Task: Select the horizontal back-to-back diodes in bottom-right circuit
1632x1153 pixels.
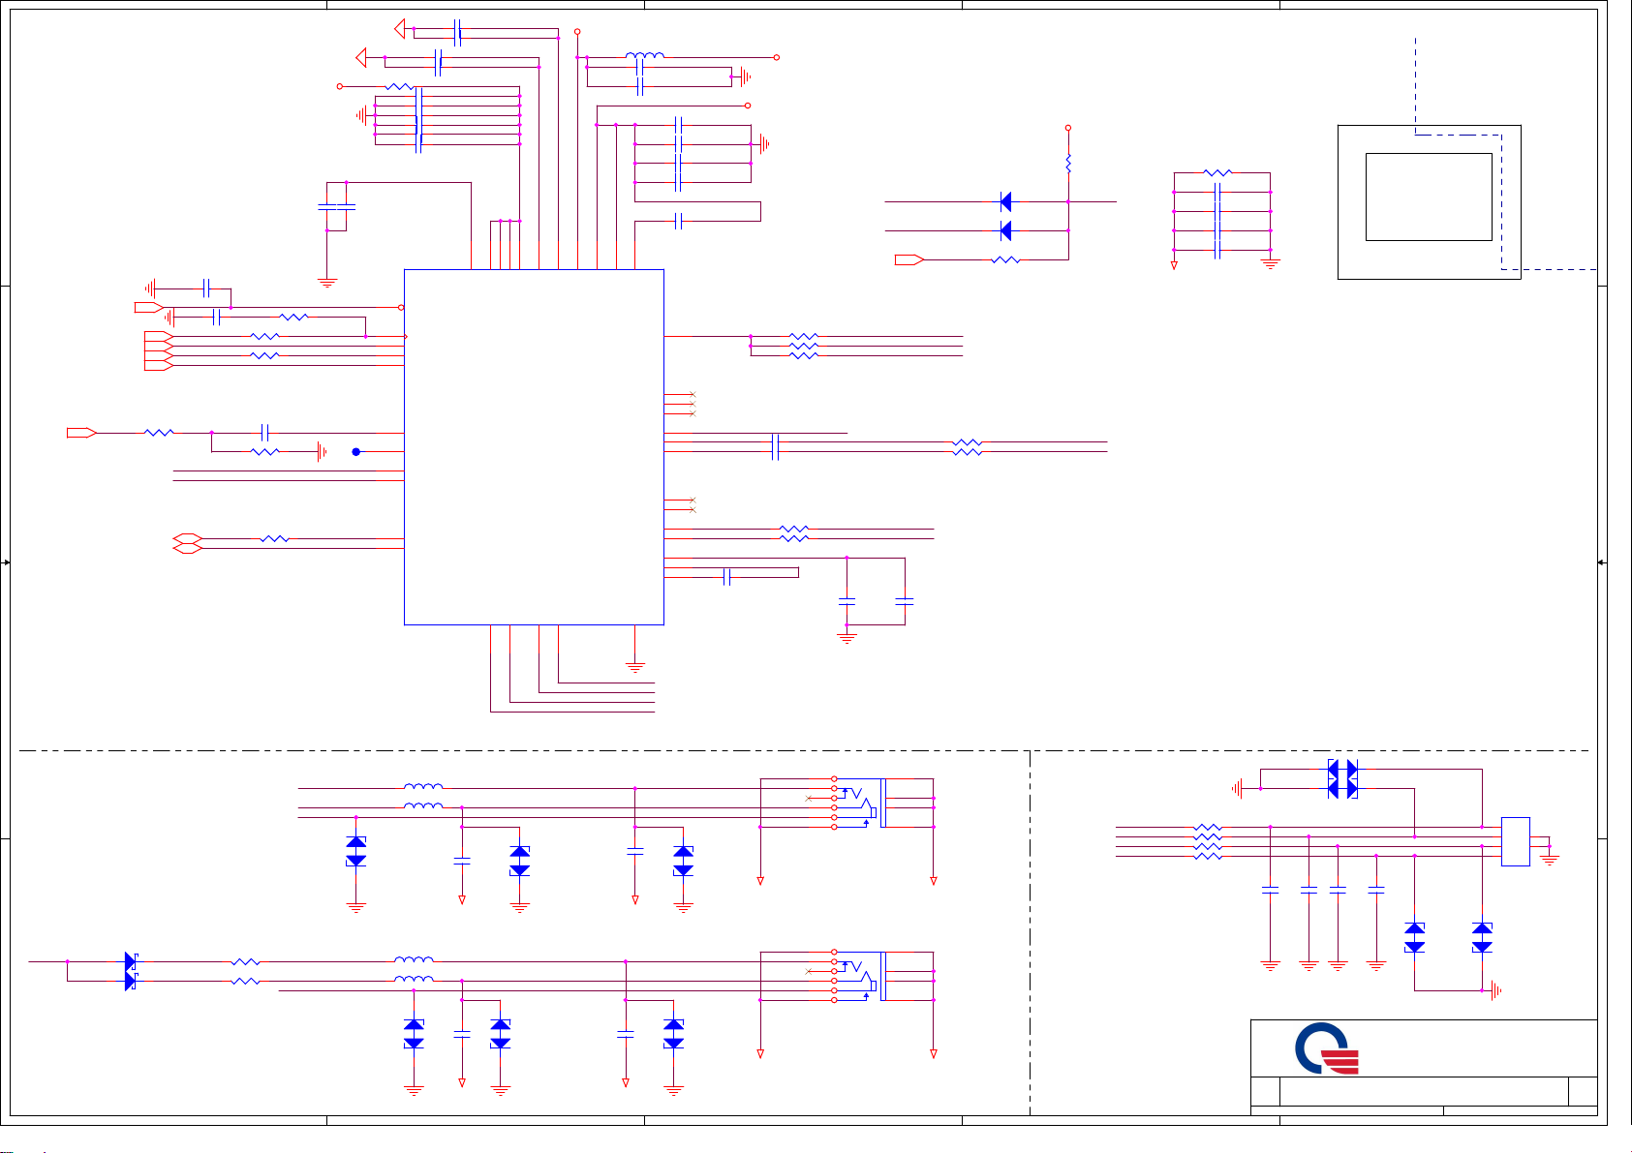Action: coord(1341,779)
